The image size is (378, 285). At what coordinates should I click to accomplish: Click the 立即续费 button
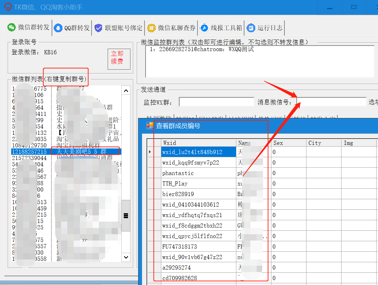point(119,59)
